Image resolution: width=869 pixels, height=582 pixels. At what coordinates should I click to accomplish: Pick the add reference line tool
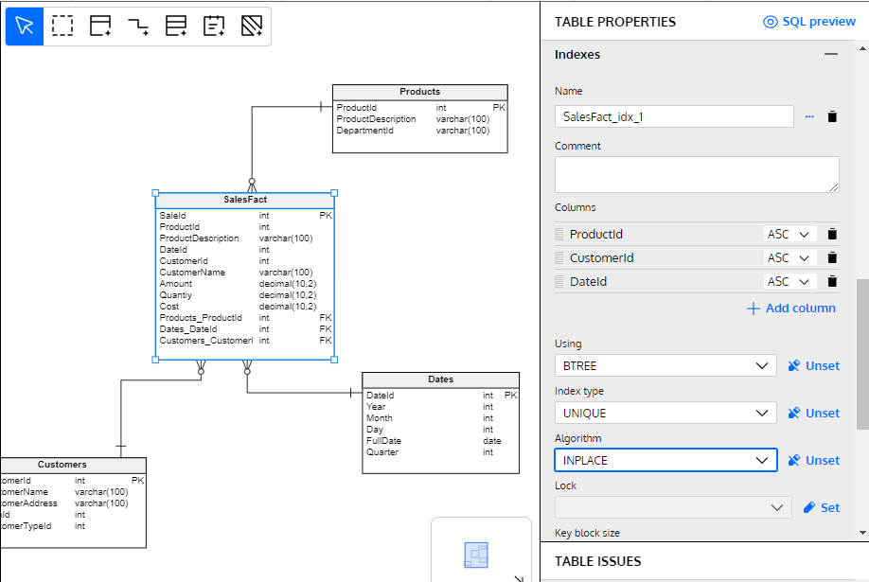click(138, 26)
